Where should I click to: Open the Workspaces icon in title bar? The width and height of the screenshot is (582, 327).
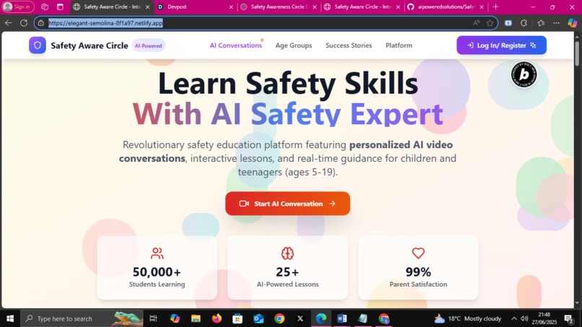tap(45, 6)
